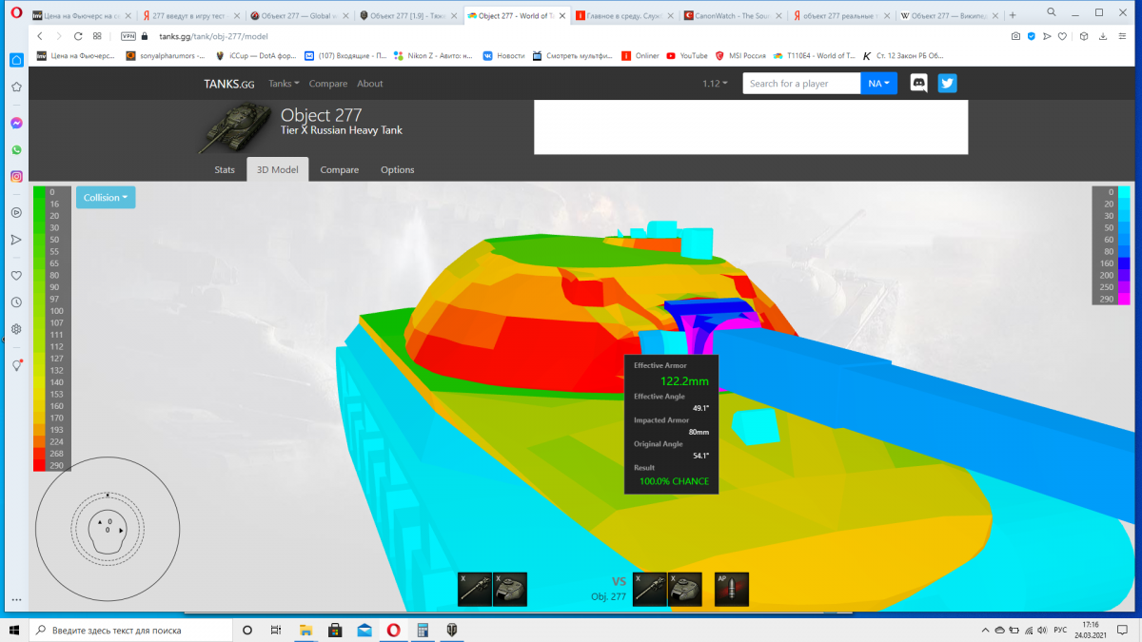Click the address bar URL field
Screen dimensions: 1142x642
[x=571, y=35]
